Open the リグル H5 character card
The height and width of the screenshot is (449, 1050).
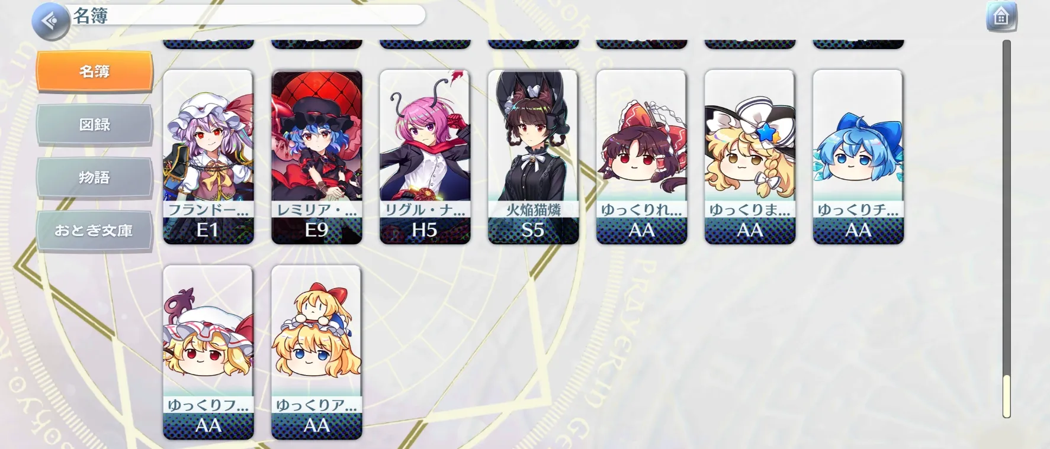[x=425, y=157]
